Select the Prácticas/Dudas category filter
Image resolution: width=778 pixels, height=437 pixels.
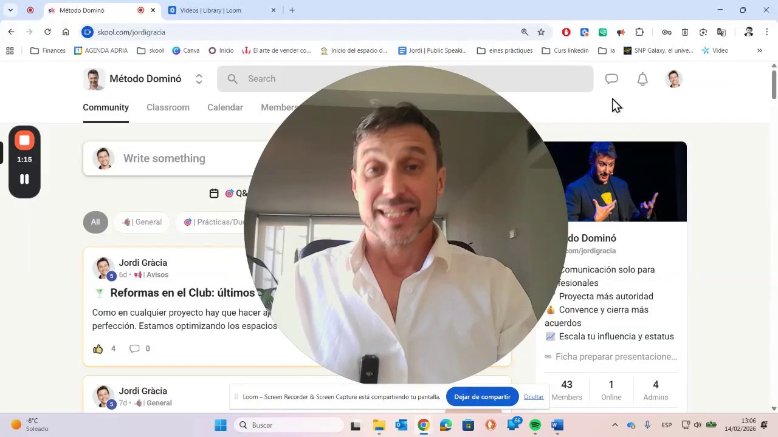(x=213, y=222)
